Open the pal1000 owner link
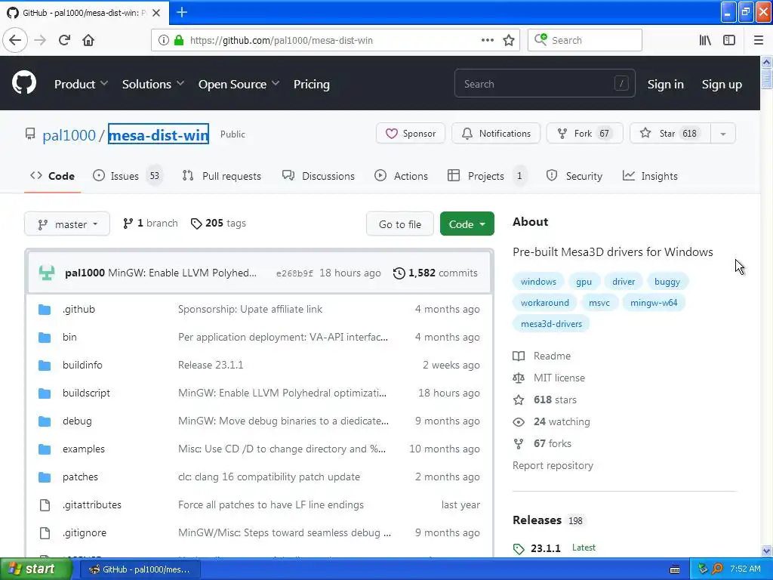Screen dimensions: 773x580 69,135
